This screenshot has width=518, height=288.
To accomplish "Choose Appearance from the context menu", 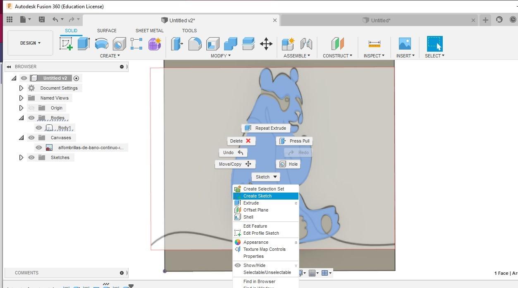I will tap(265, 242).
